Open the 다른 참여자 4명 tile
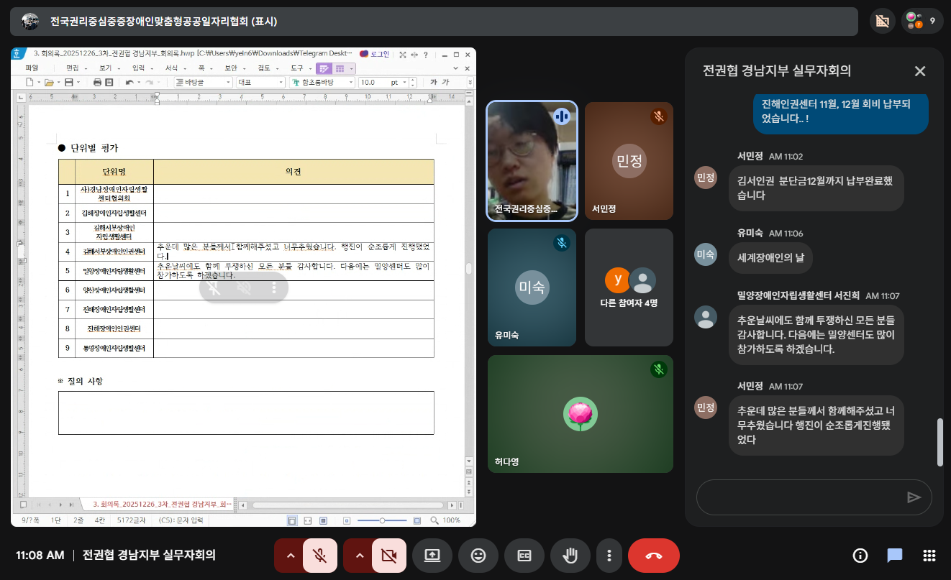This screenshot has width=951, height=580. point(629,287)
